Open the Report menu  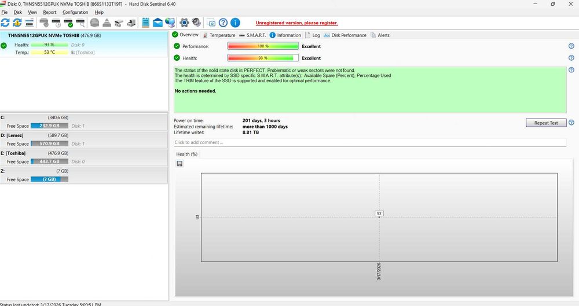49,12
